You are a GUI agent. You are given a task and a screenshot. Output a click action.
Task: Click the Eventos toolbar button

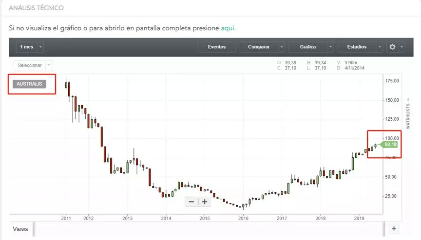pos(217,47)
